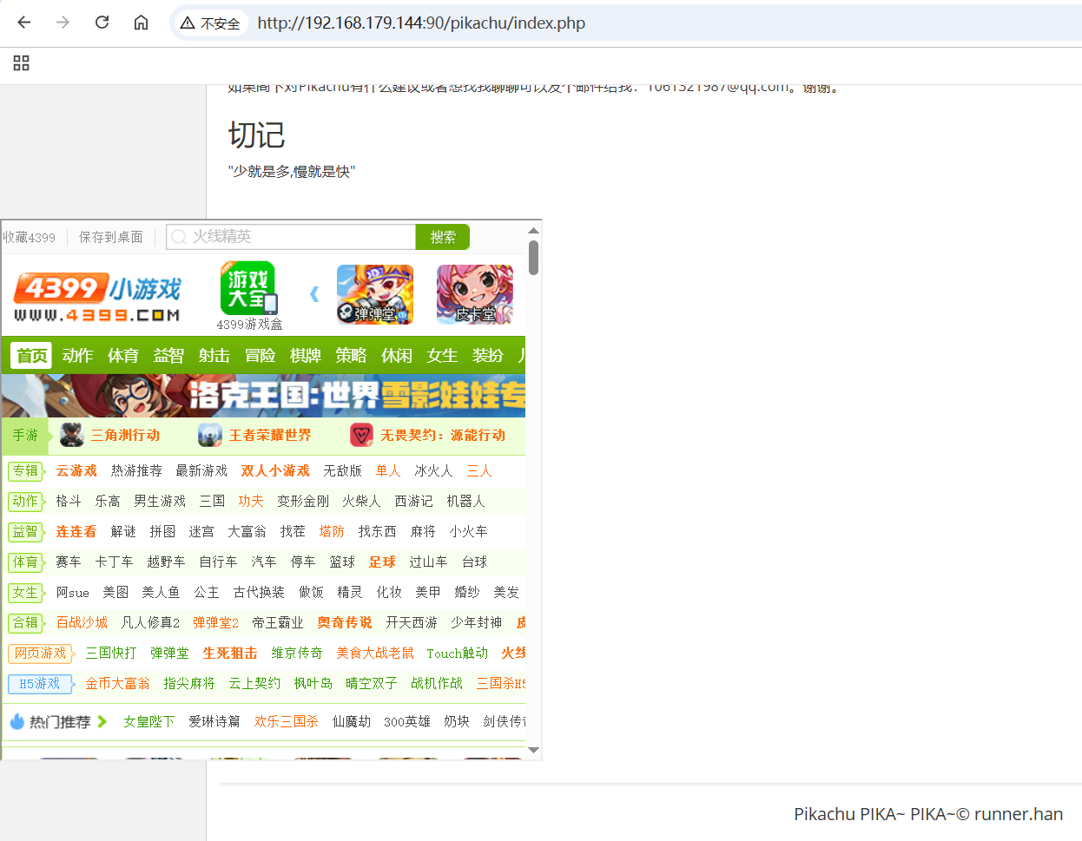Open the 棋牌 navigation tab
1082x841 pixels.
[x=306, y=356]
